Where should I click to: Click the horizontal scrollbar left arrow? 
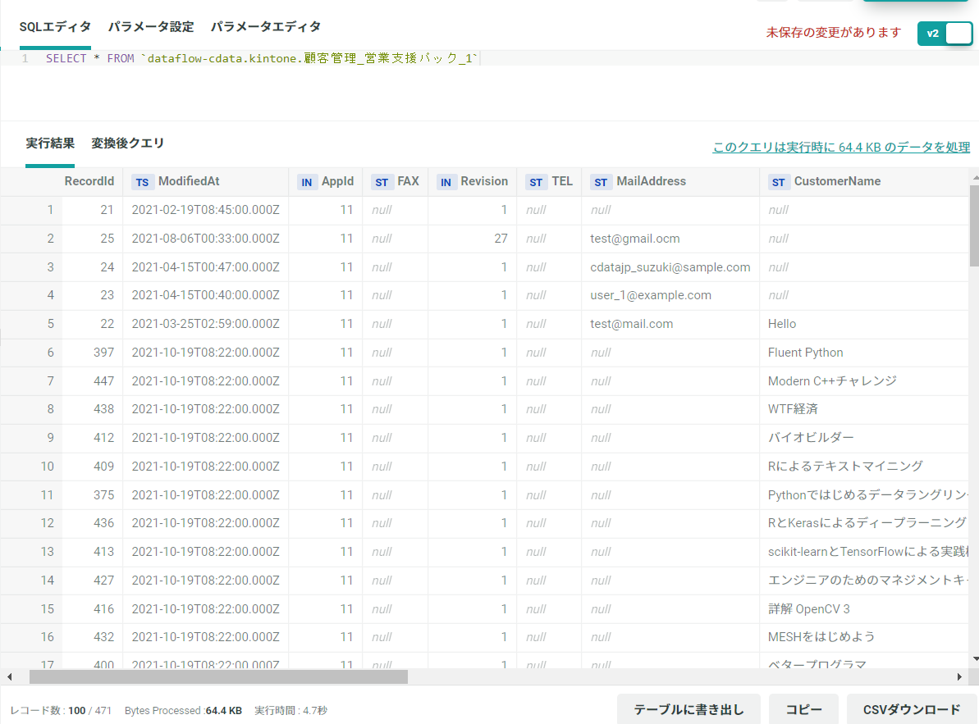[x=9, y=676]
